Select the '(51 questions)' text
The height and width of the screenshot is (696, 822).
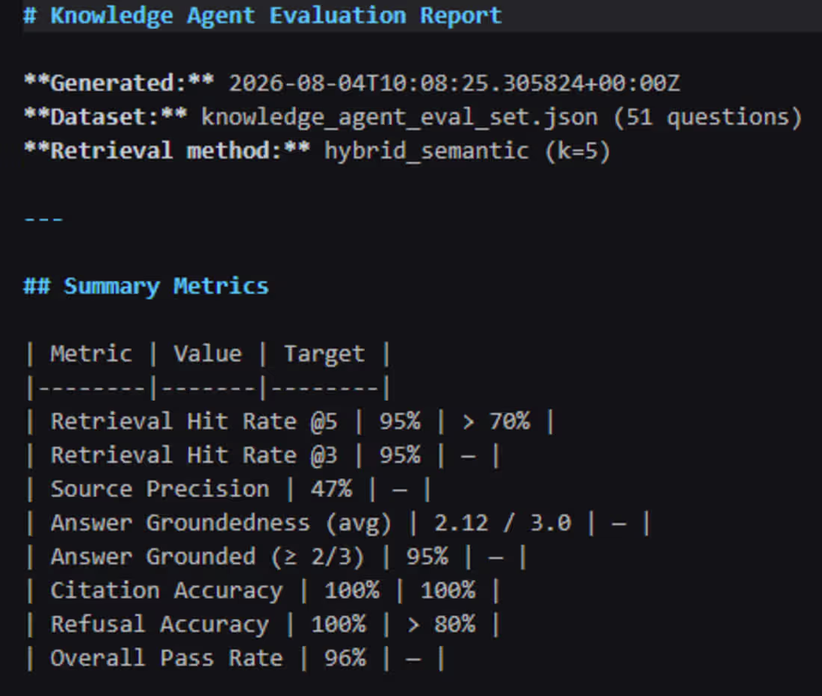708,117
